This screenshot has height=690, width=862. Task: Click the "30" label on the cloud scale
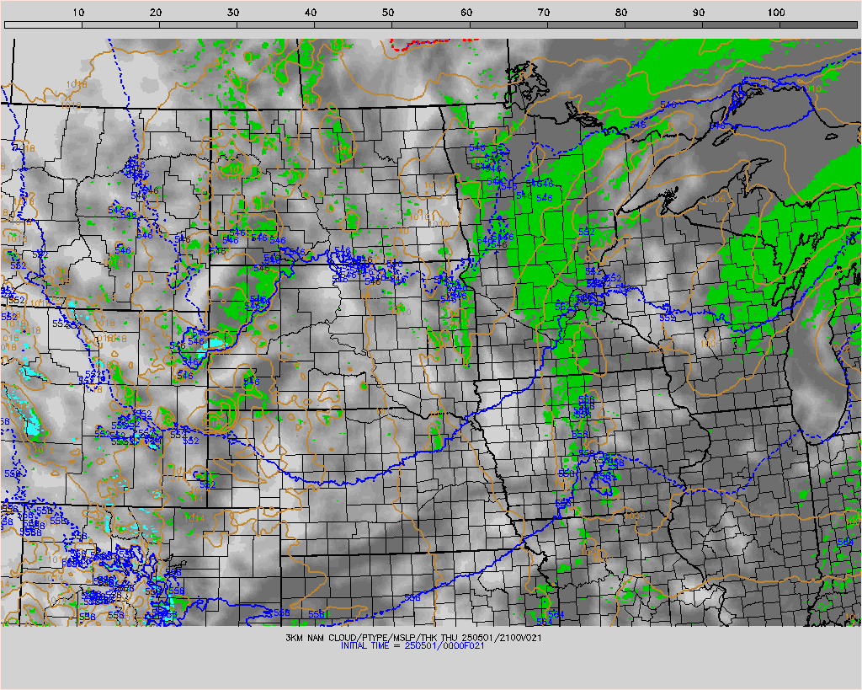point(233,12)
